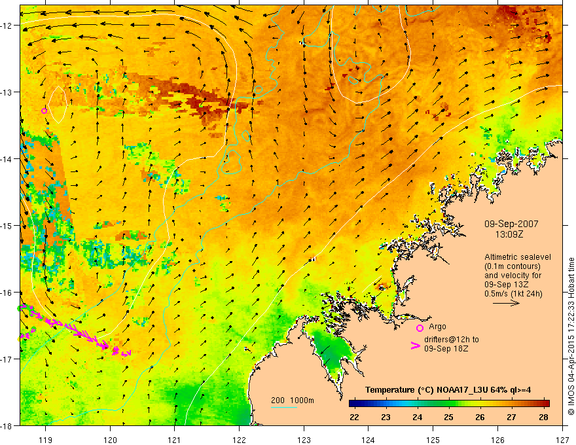Click the 'Argo' legend label
This screenshot has height=445, width=576.
click(x=437, y=327)
